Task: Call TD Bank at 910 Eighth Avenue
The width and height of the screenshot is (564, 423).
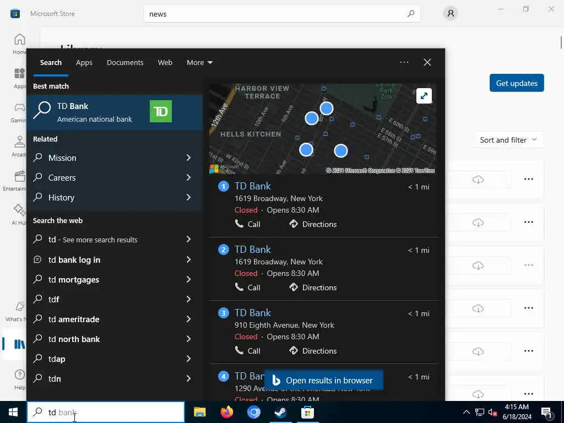Action: click(247, 351)
